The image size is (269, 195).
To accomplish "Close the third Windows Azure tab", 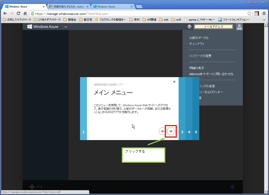I will [132, 7].
